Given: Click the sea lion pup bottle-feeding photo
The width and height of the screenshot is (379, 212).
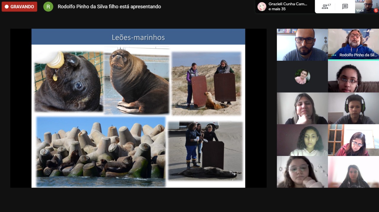Looking at the screenshot, I should click(69, 82).
